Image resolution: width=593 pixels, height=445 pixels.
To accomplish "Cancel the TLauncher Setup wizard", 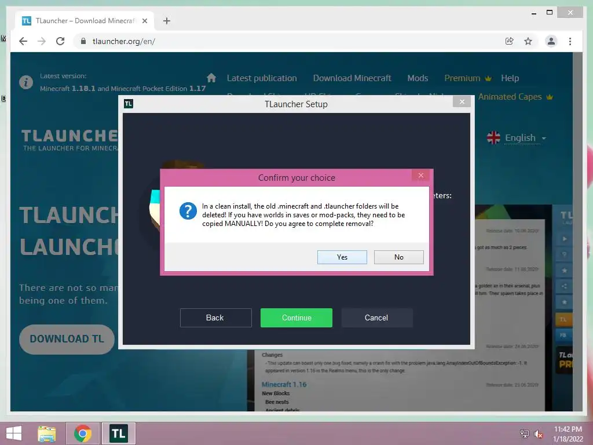I will pos(376,318).
